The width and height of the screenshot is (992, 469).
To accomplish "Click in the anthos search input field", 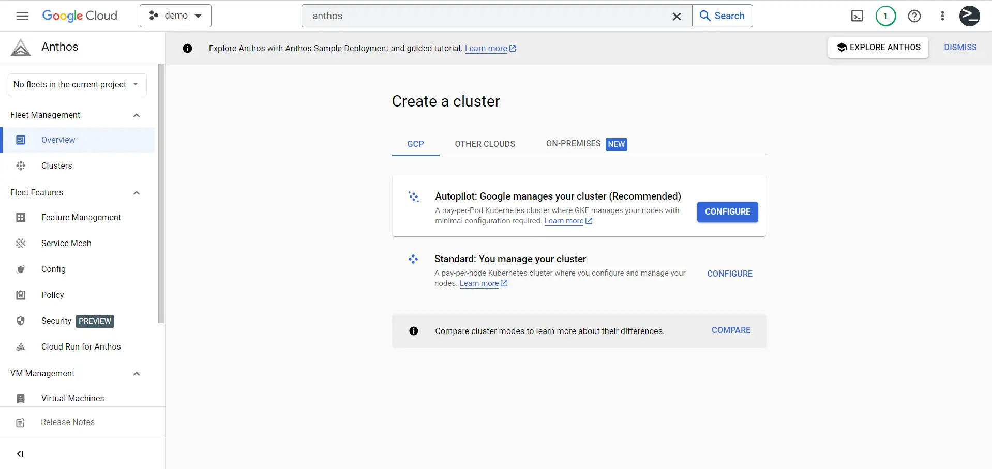I will pos(486,16).
